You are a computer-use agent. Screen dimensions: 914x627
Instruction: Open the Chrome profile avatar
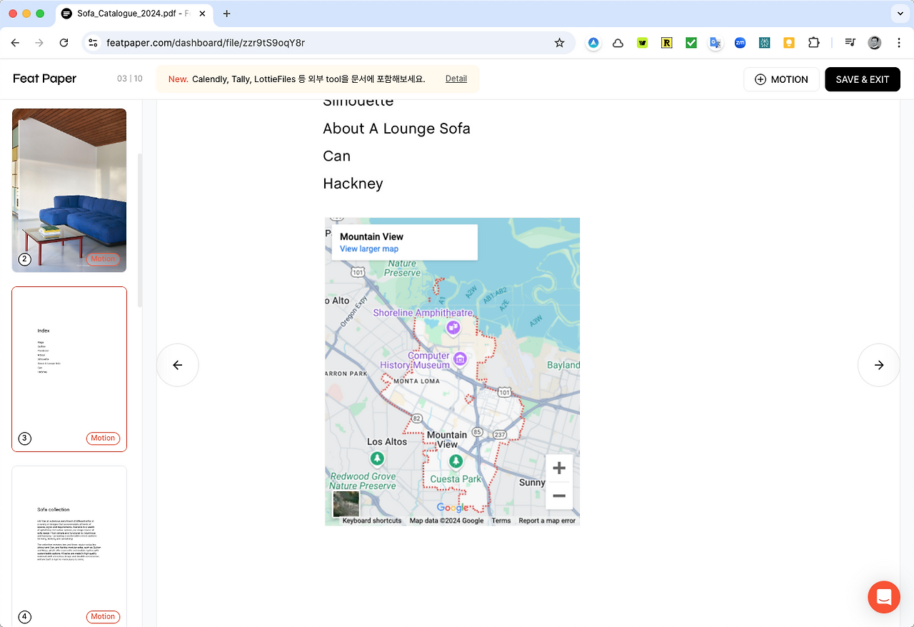click(x=875, y=43)
